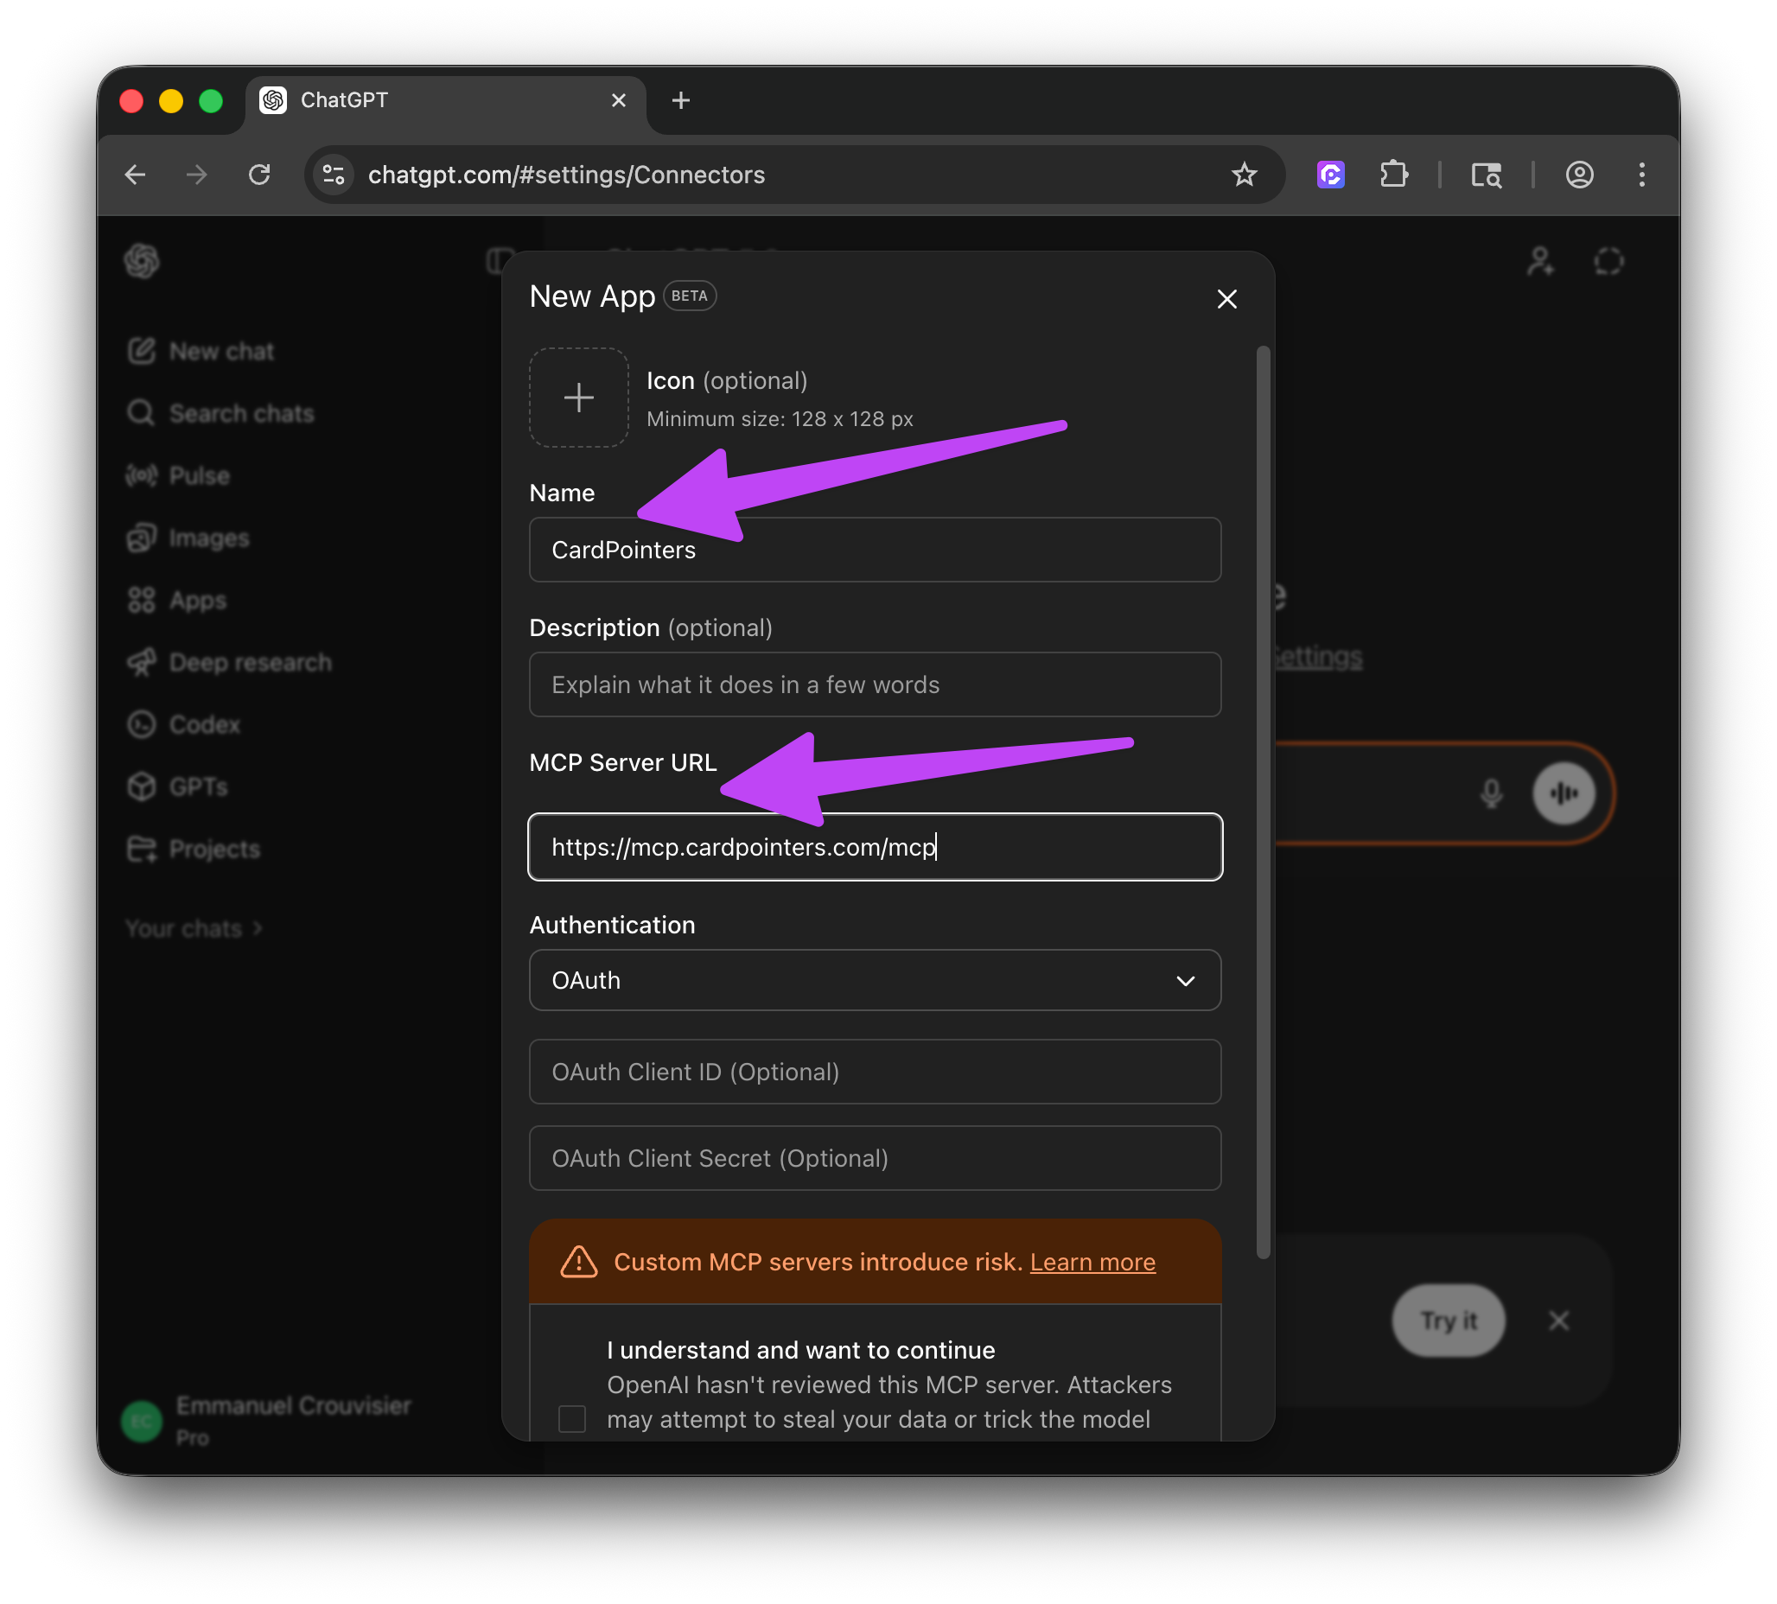Image resolution: width=1777 pixels, height=1604 pixels.
Task: Click the icon upload plus box
Action: click(x=578, y=398)
